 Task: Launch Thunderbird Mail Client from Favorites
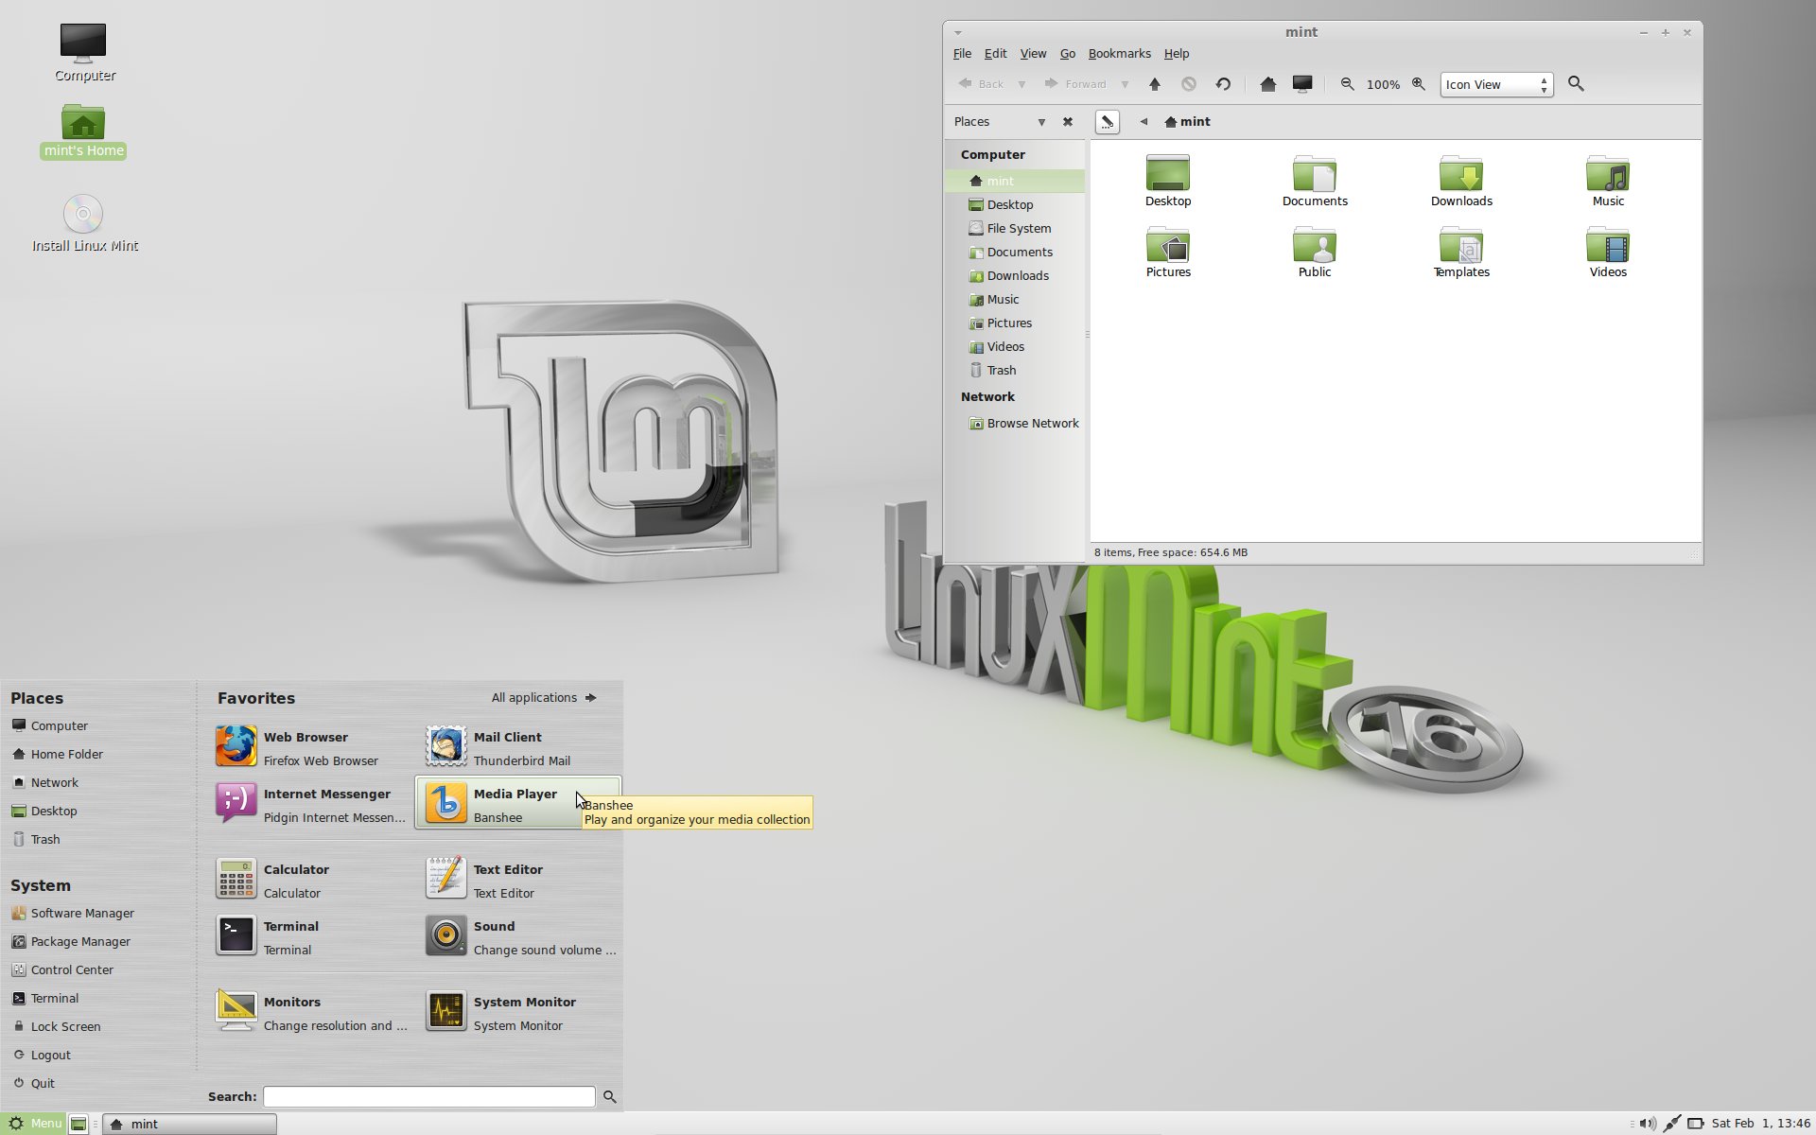pos(517,747)
